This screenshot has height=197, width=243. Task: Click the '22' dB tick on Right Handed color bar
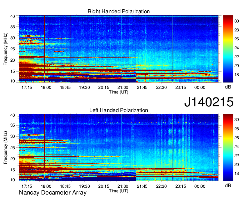(x=237, y=57)
